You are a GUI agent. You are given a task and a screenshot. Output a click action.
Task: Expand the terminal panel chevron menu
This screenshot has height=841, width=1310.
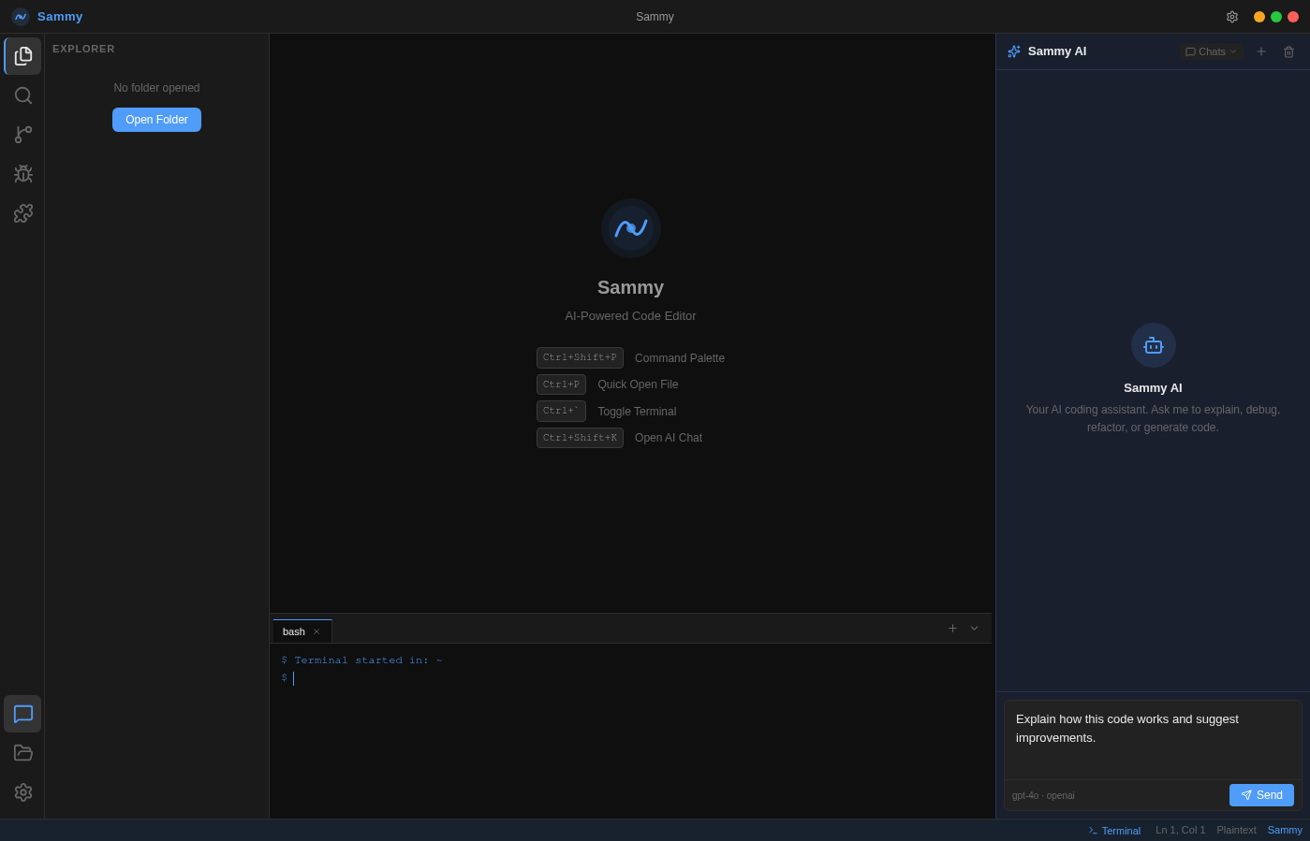point(974,629)
